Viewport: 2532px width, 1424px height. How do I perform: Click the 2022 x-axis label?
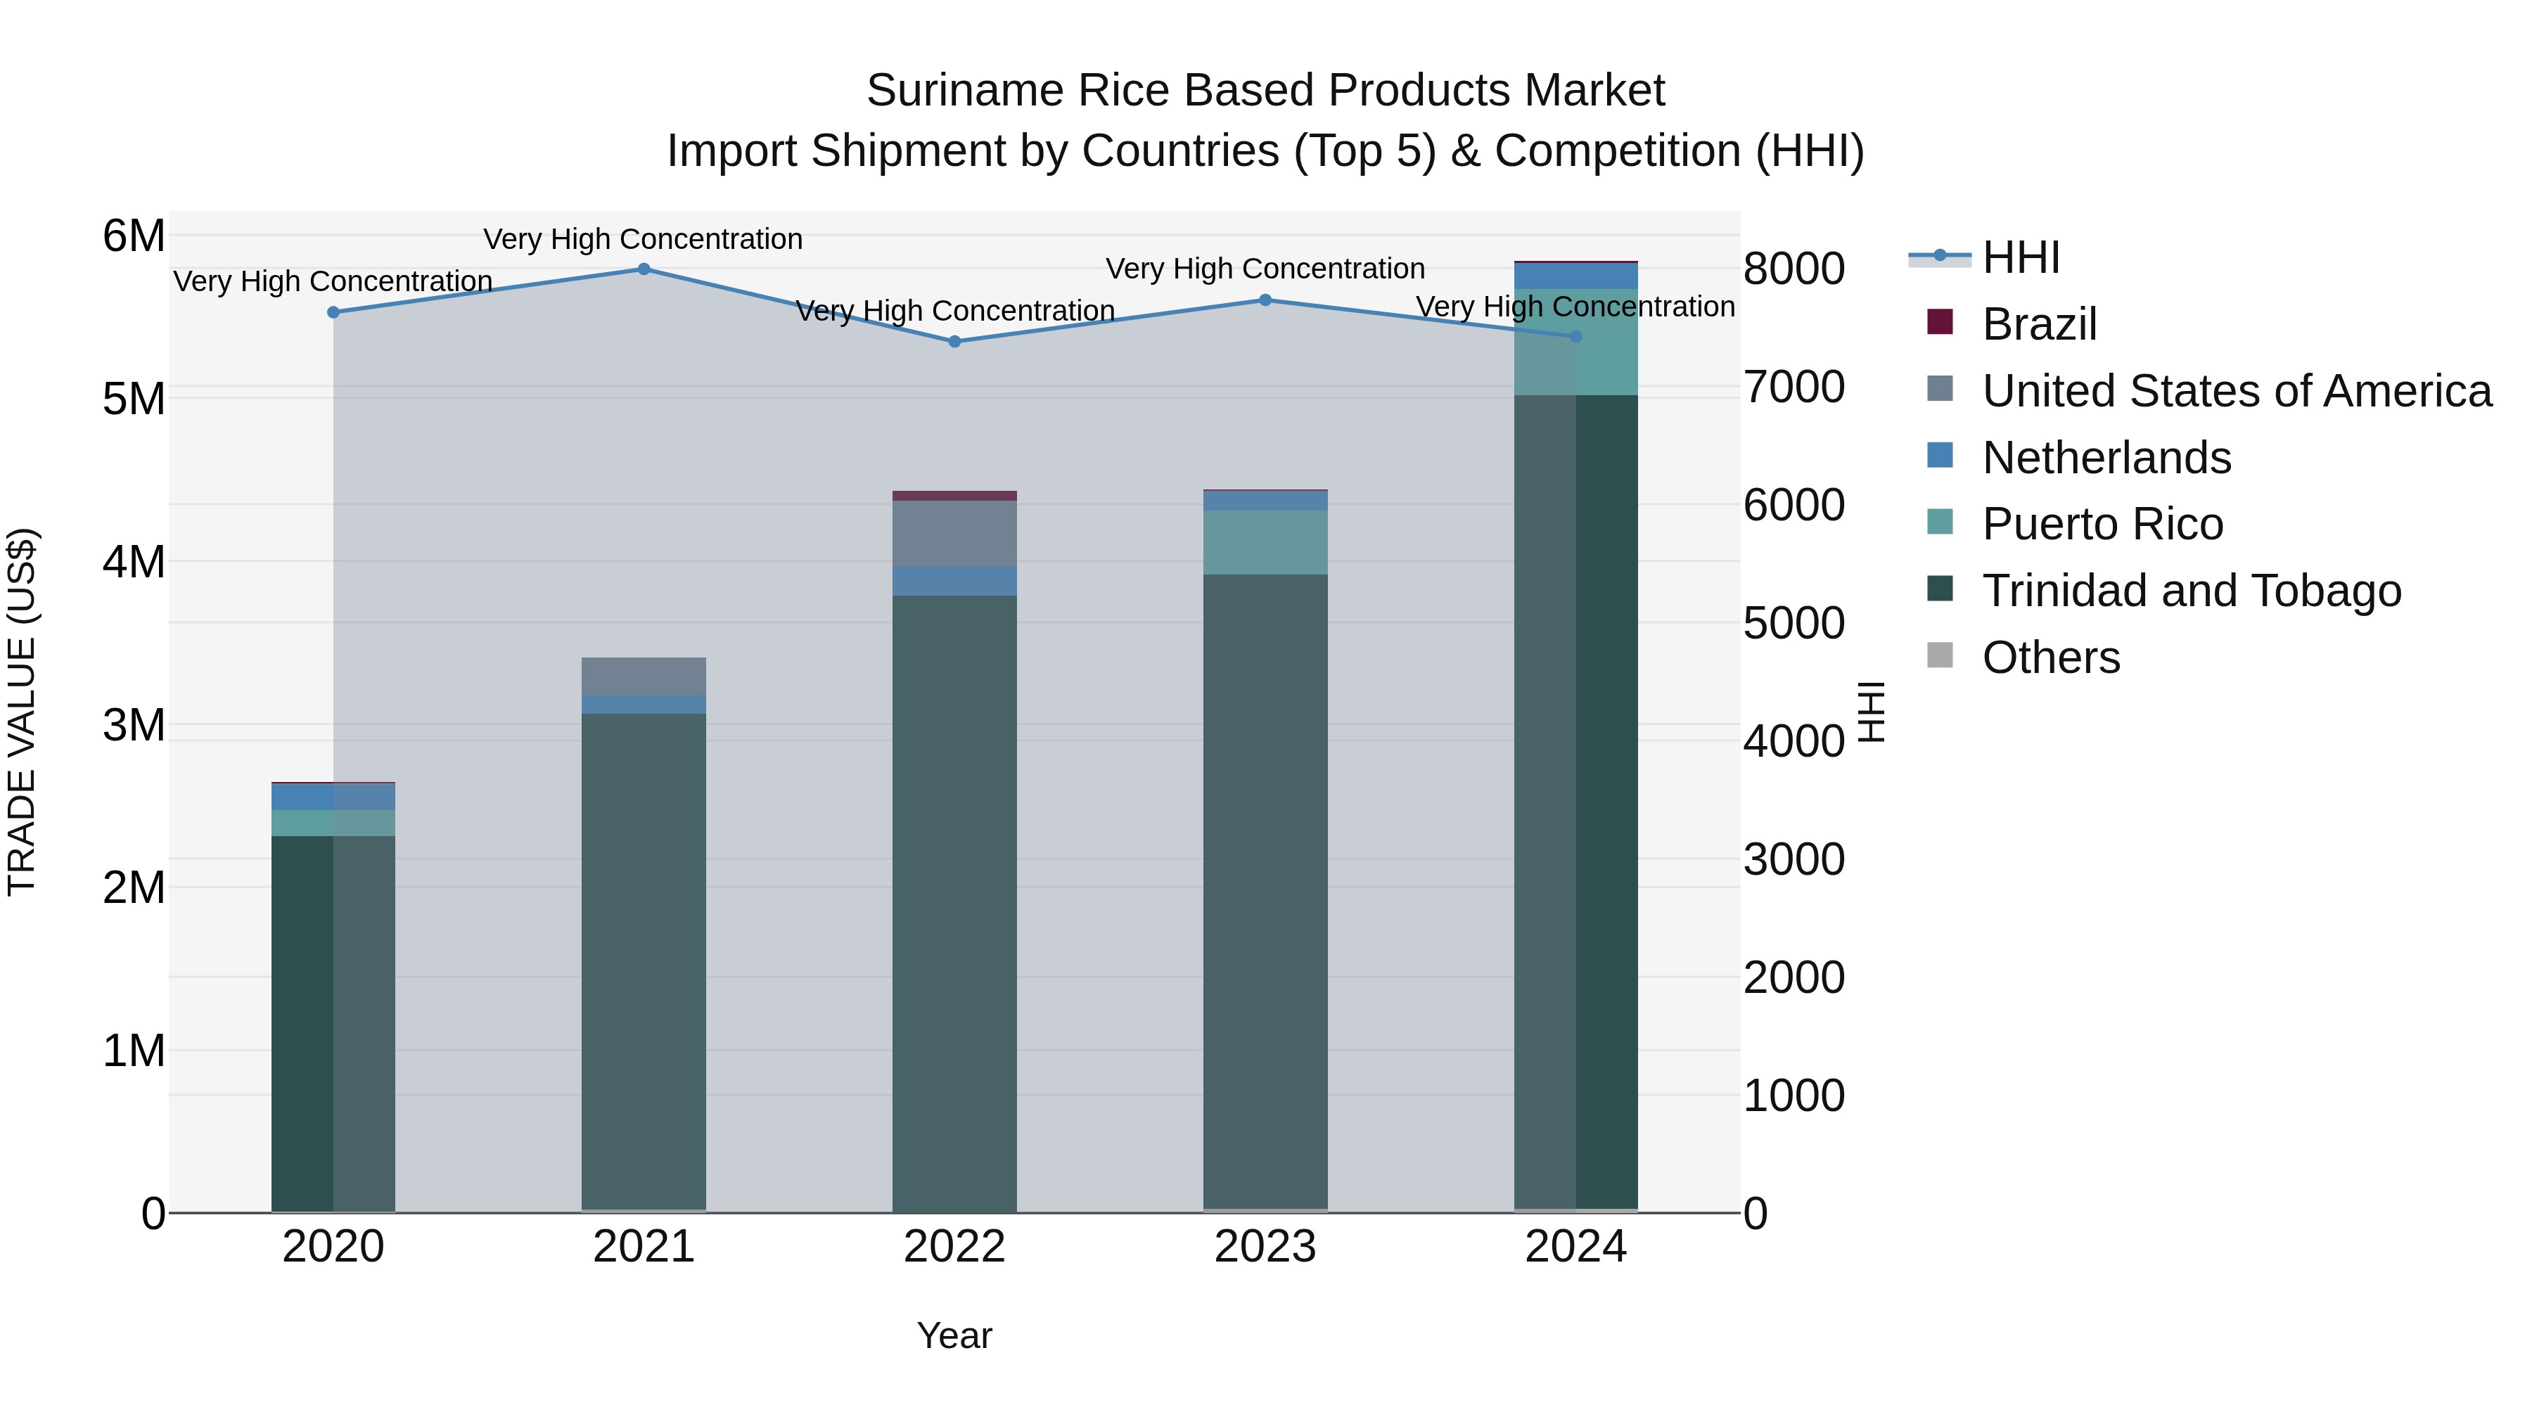(954, 1247)
